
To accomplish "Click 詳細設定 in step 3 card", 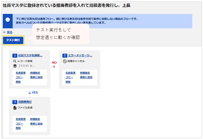I will pyautogui.click(x=35, y=119).
